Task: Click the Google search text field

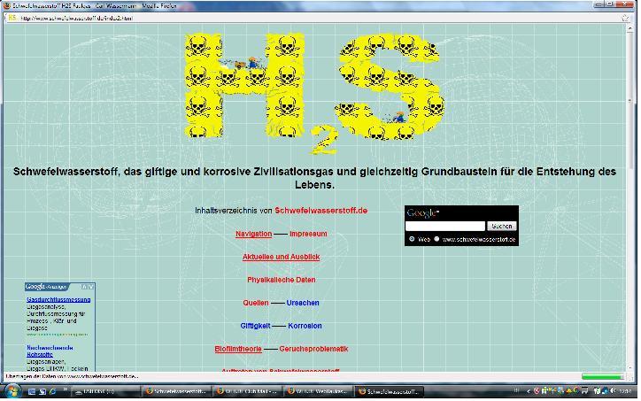Action: click(x=445, y=227)
